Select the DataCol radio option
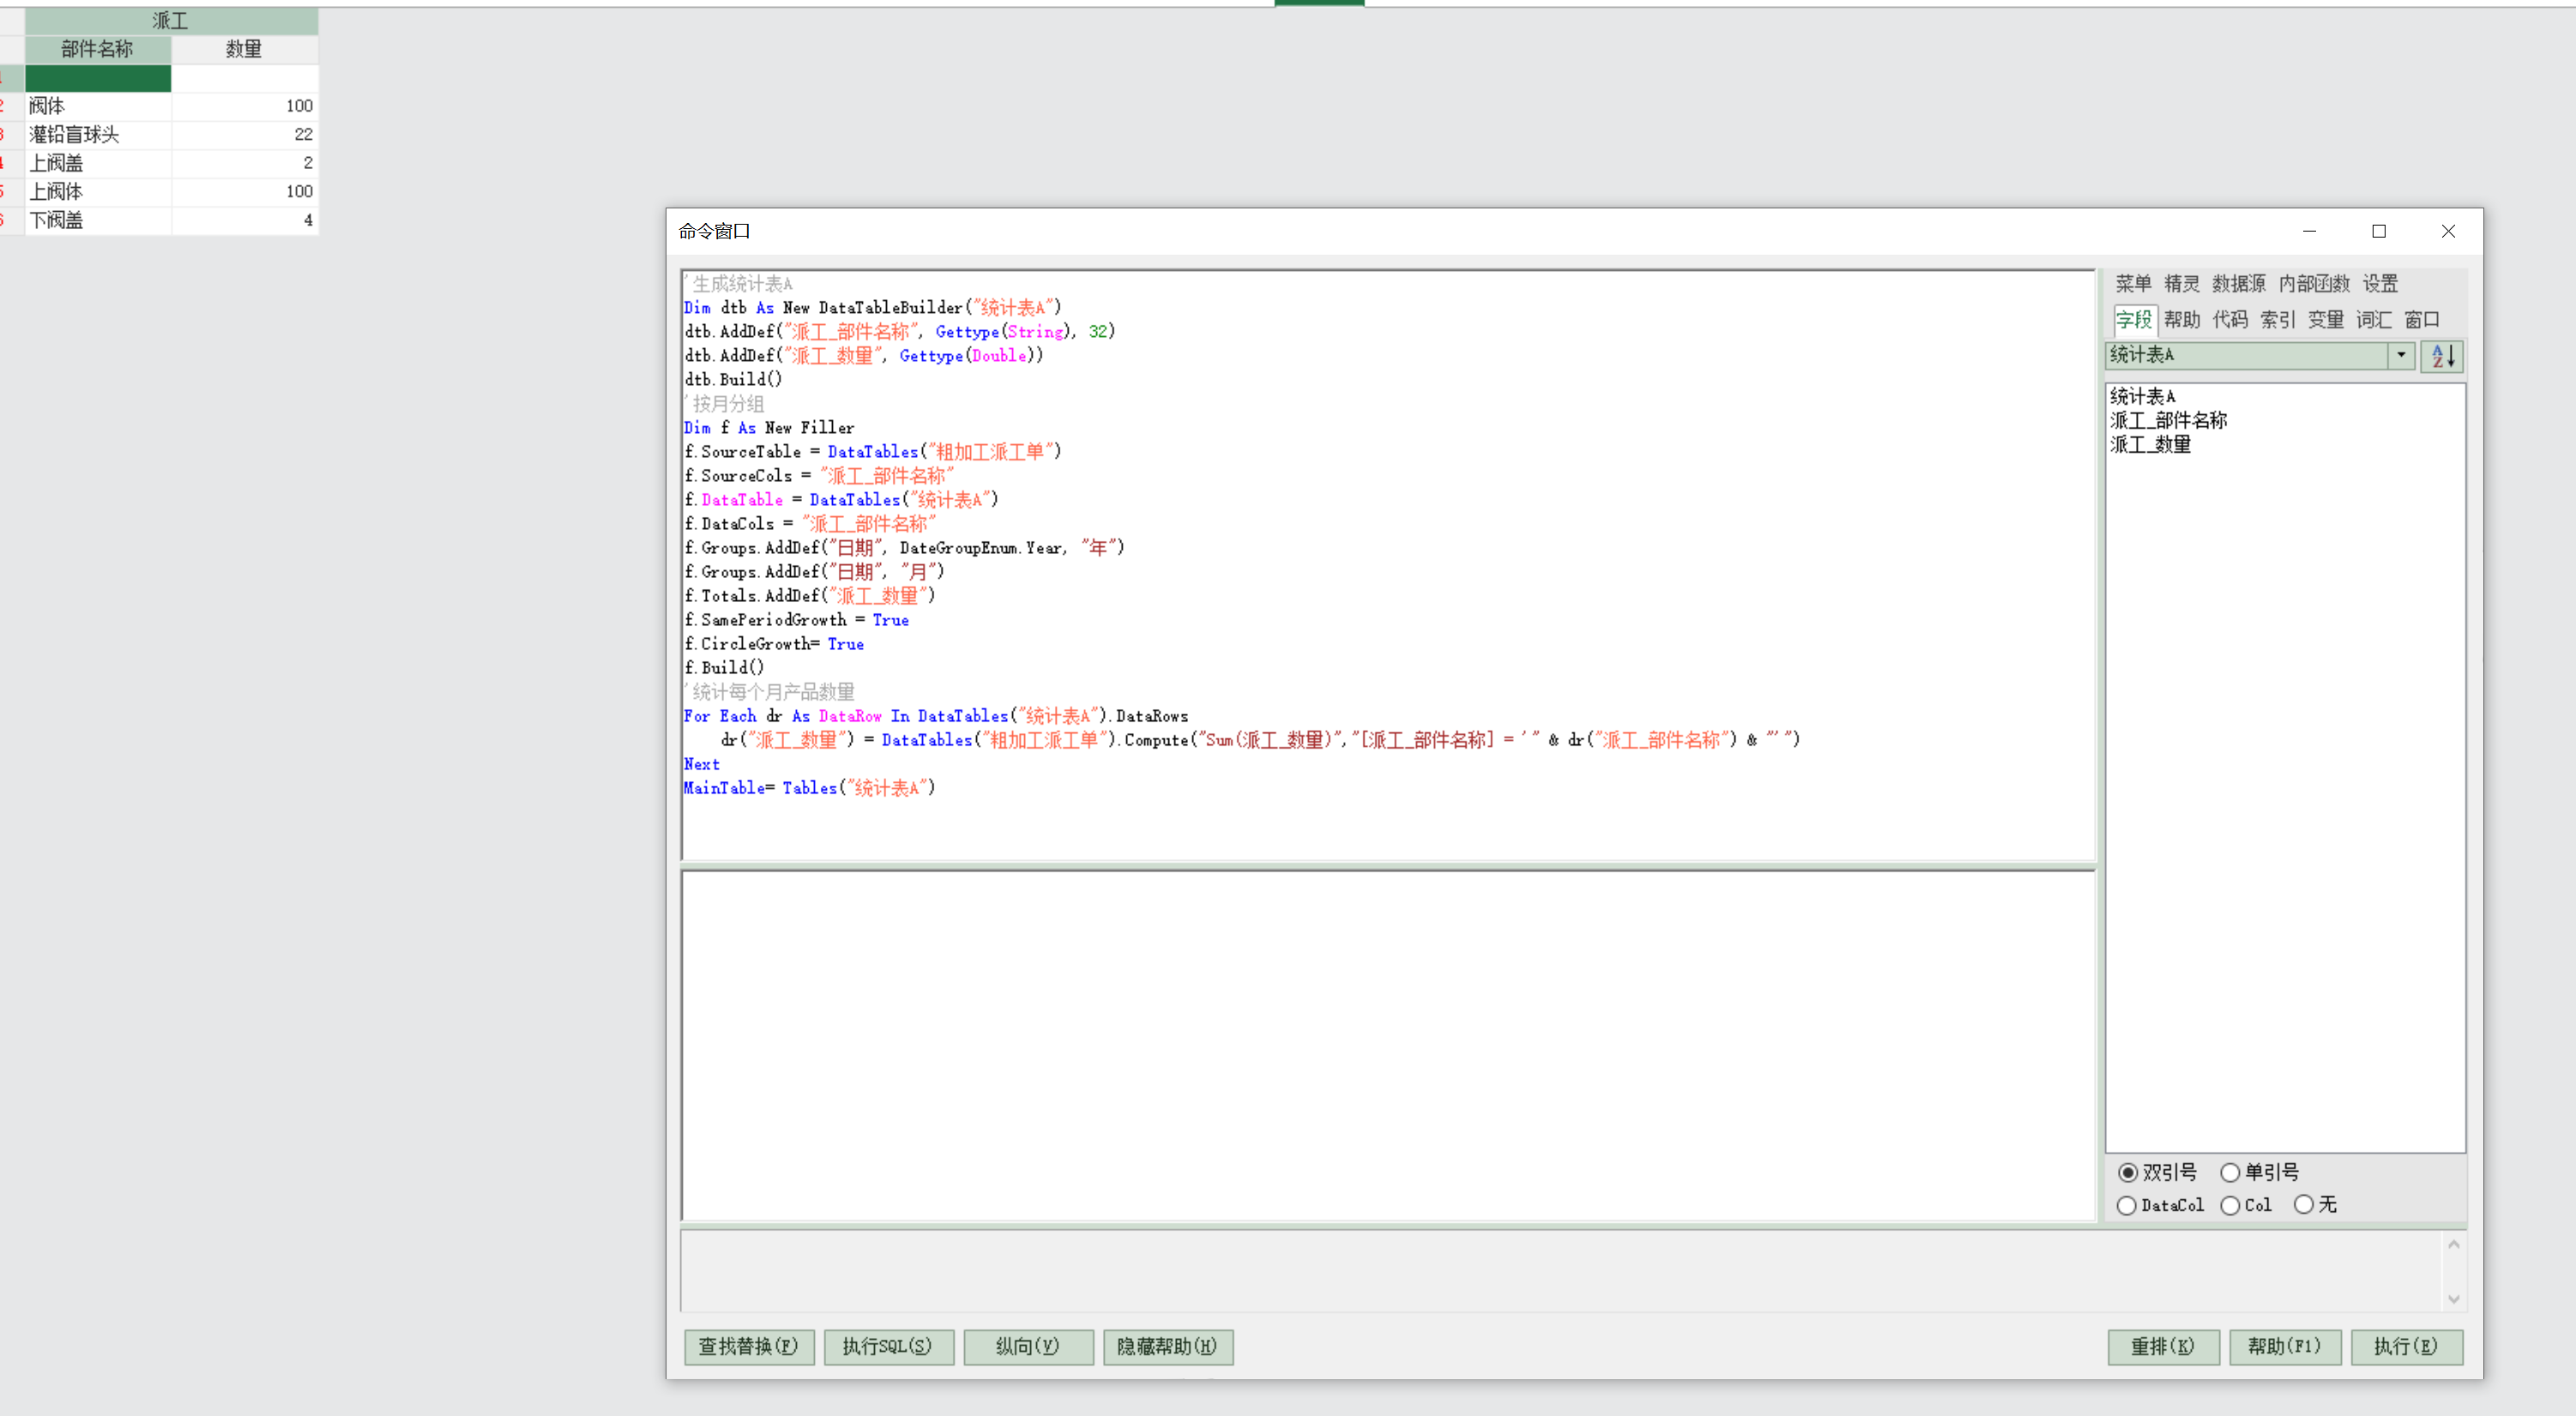 pyautogui.click(x=2161, y=1205)
